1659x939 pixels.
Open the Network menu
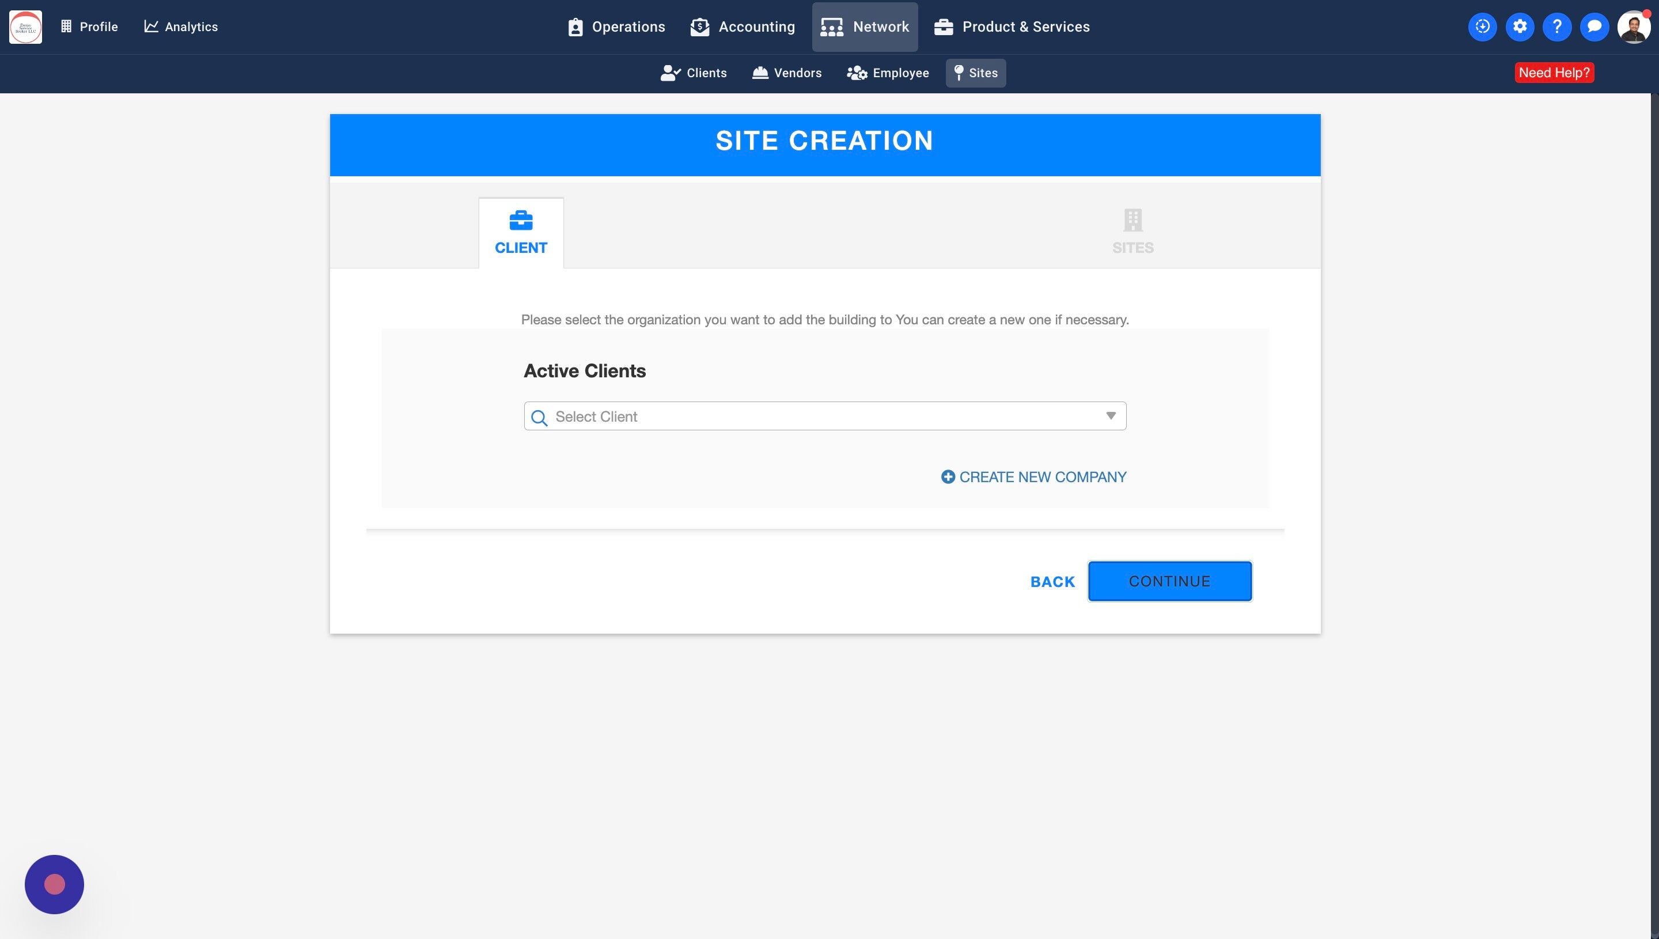[x=865, y=26]
